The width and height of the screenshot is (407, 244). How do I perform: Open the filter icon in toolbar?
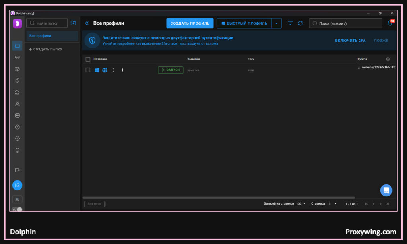tap(290, 23)
